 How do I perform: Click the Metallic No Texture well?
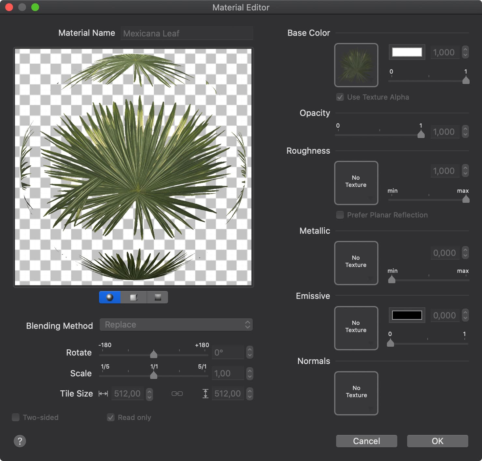point(356,263)
